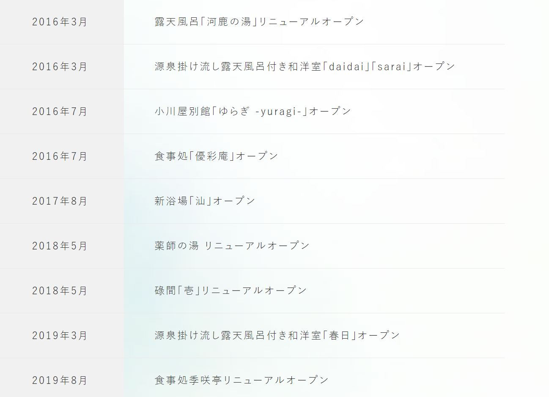Select the 2017年8月 date cell
This screenshot has width=549, height=397.
point(60,201)
